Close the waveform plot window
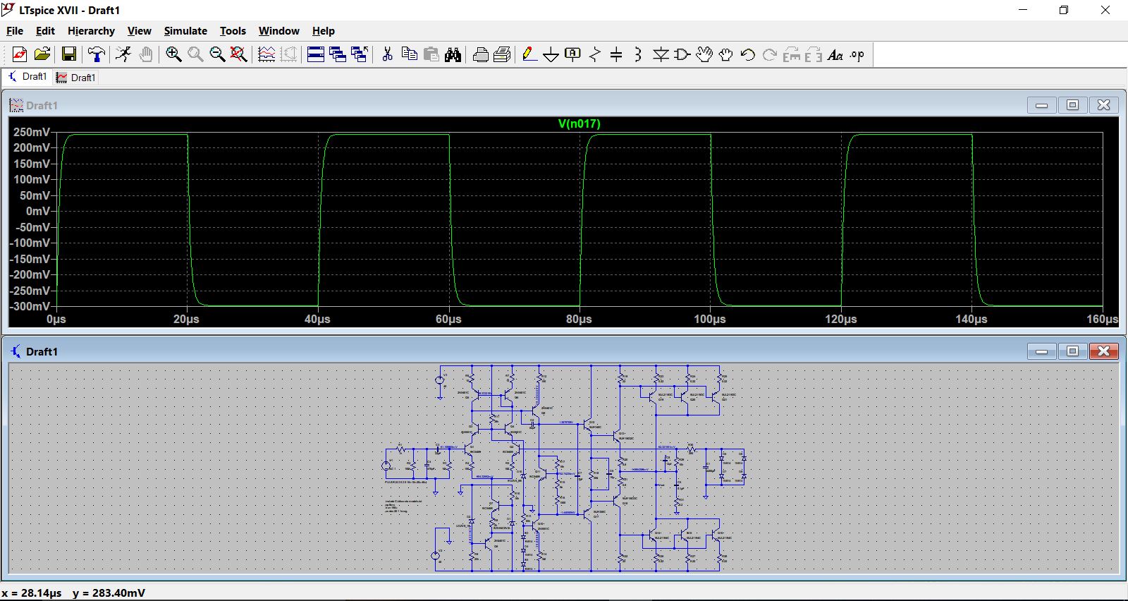 [x=1104, y=105]
